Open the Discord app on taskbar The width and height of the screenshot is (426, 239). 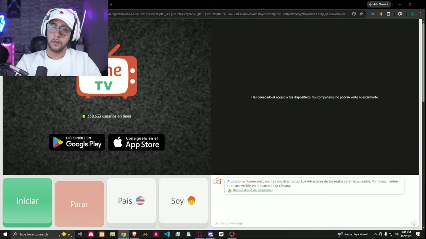pos(210,234)
